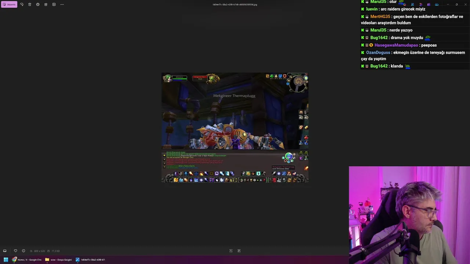This screenshot has width=470, height=264.
Task: Click the streamer webcam overlay
Action: (x=409, y=215)
